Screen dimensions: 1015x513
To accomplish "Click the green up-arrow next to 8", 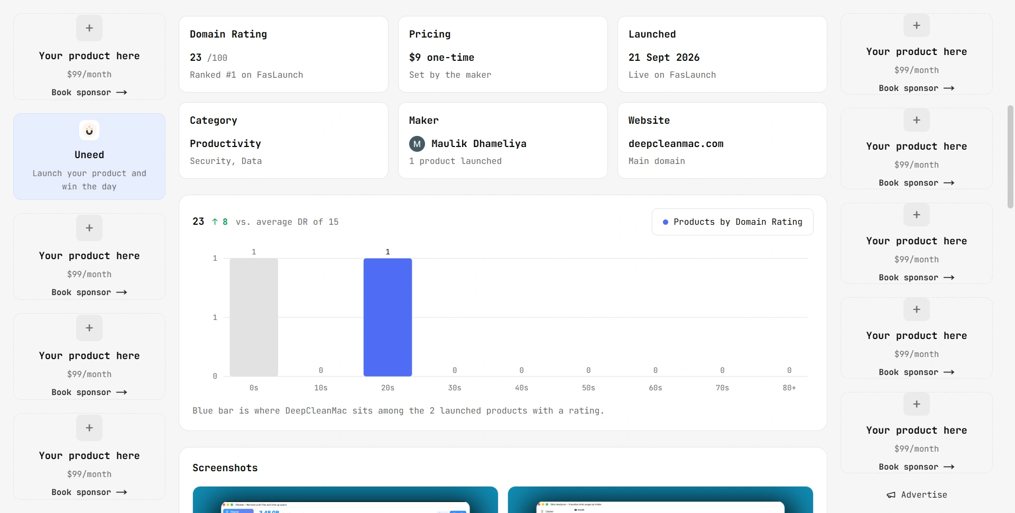I will click(x=215, y=222).
